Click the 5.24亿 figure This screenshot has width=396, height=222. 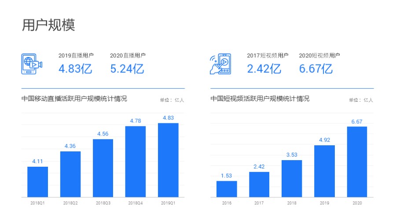click(127, 69)
